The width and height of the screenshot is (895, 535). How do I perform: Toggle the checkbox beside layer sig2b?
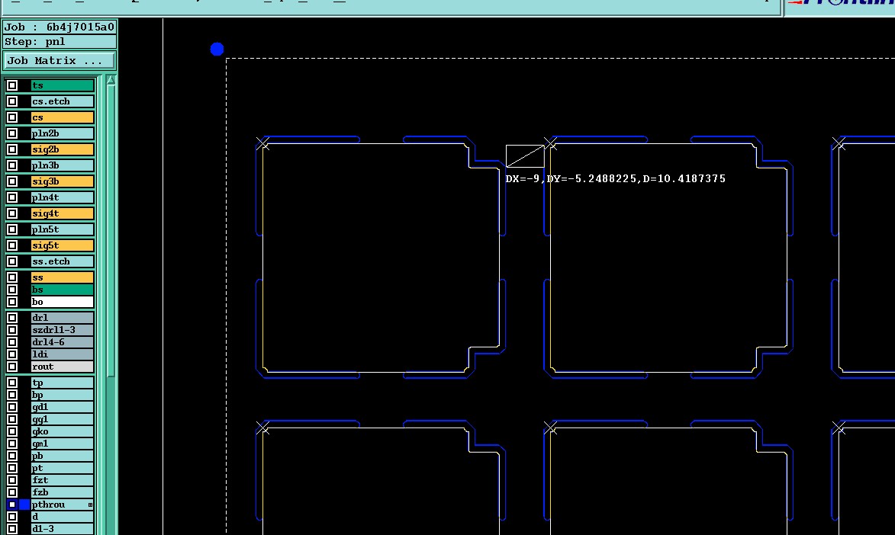point(12,149)
